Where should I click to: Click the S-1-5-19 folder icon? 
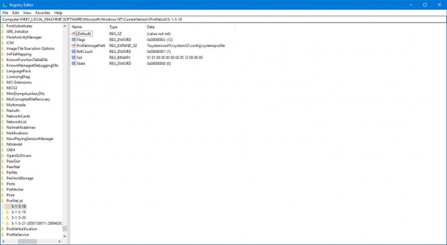click(8, 212)
